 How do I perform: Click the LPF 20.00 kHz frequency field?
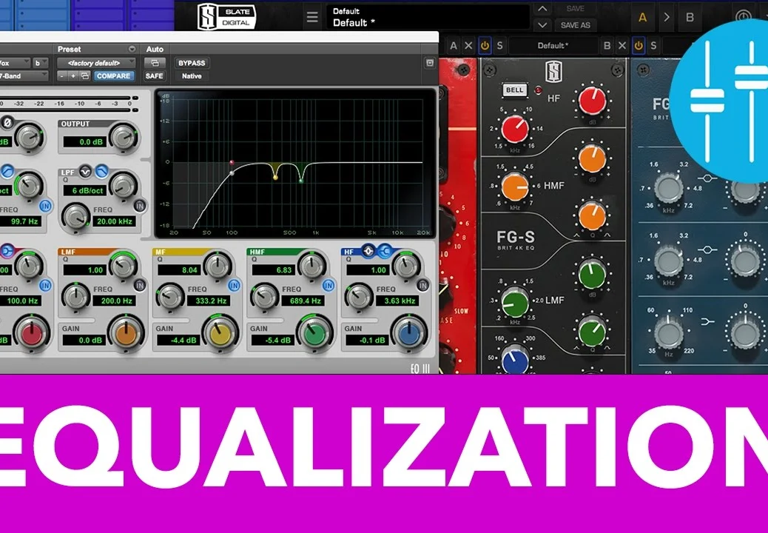[x=114, y=221]
